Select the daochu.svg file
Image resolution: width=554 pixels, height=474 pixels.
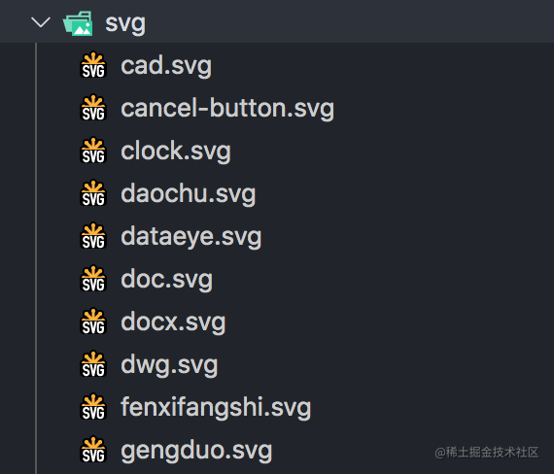pyautogui.click(x=188, y=194)
